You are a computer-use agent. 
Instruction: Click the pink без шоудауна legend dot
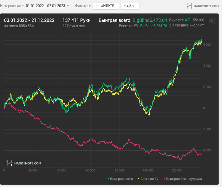[164, 179]
